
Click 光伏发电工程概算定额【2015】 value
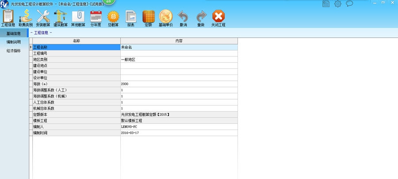point(179,115)
